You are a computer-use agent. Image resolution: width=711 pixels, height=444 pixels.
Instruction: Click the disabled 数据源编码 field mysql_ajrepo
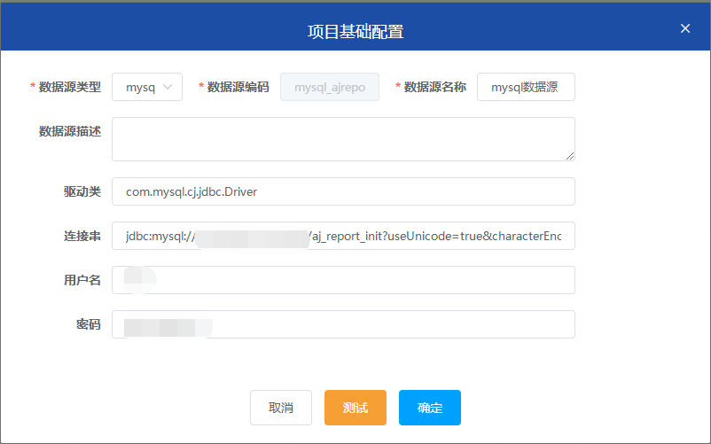point(330,87)
